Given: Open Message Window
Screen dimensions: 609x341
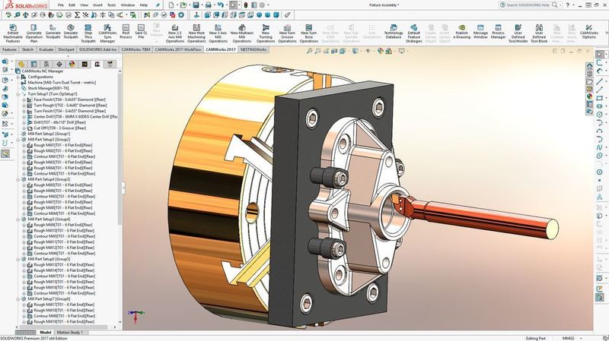Looking at the screenshot, I should pyautogui.click(x=480, y=31).
